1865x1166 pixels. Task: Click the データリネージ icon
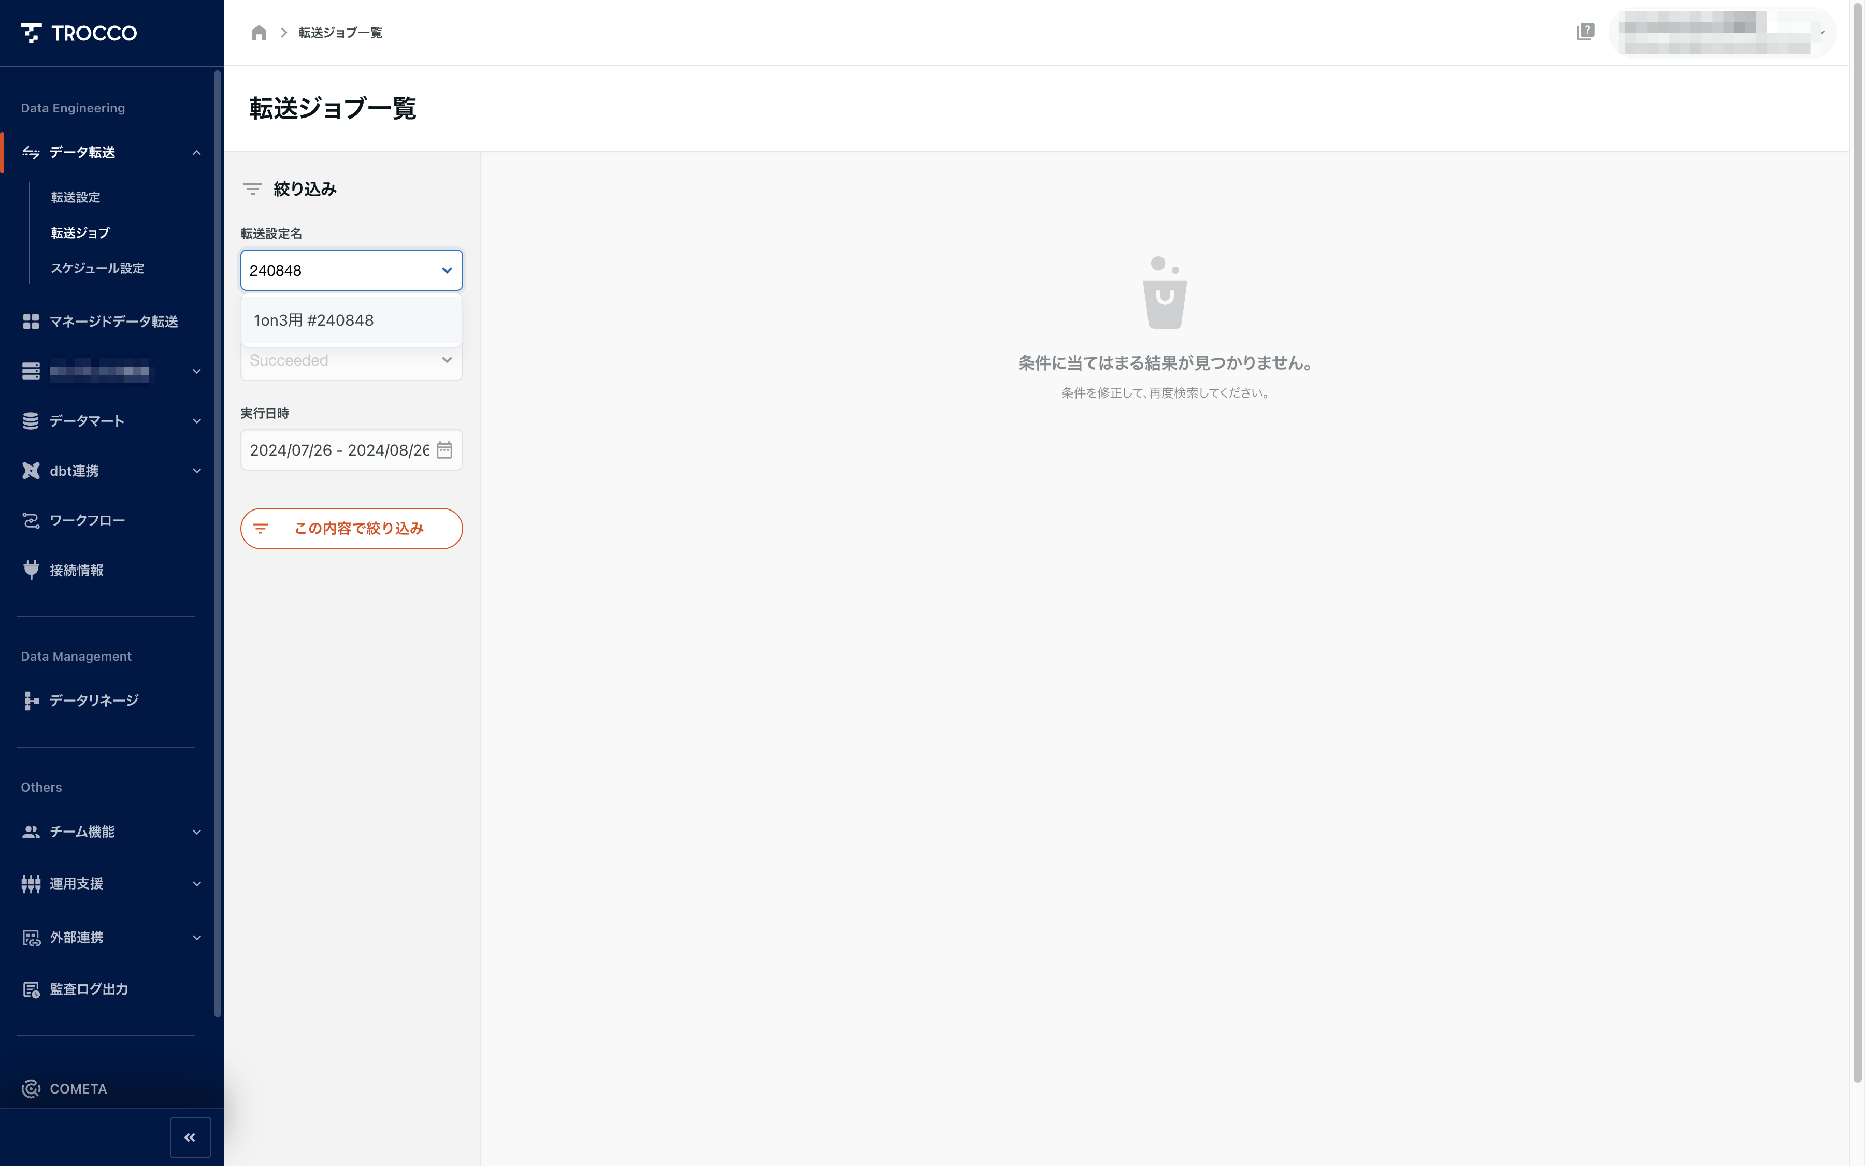coord(30,700)
